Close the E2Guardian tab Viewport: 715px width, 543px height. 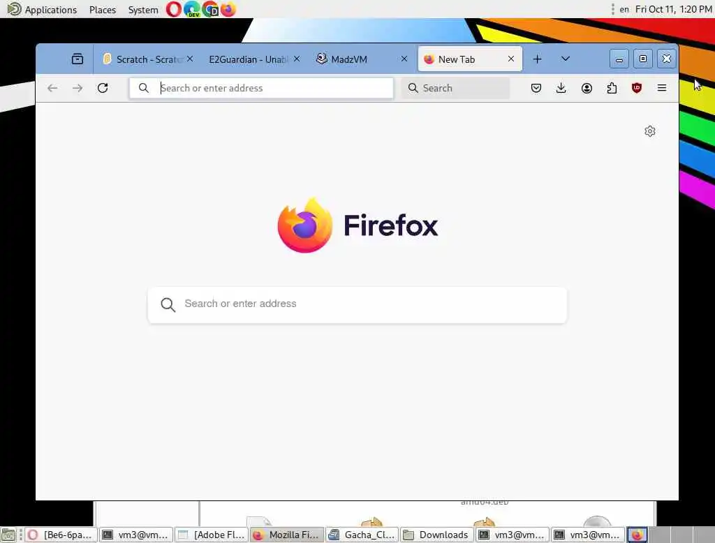[297, 59]
